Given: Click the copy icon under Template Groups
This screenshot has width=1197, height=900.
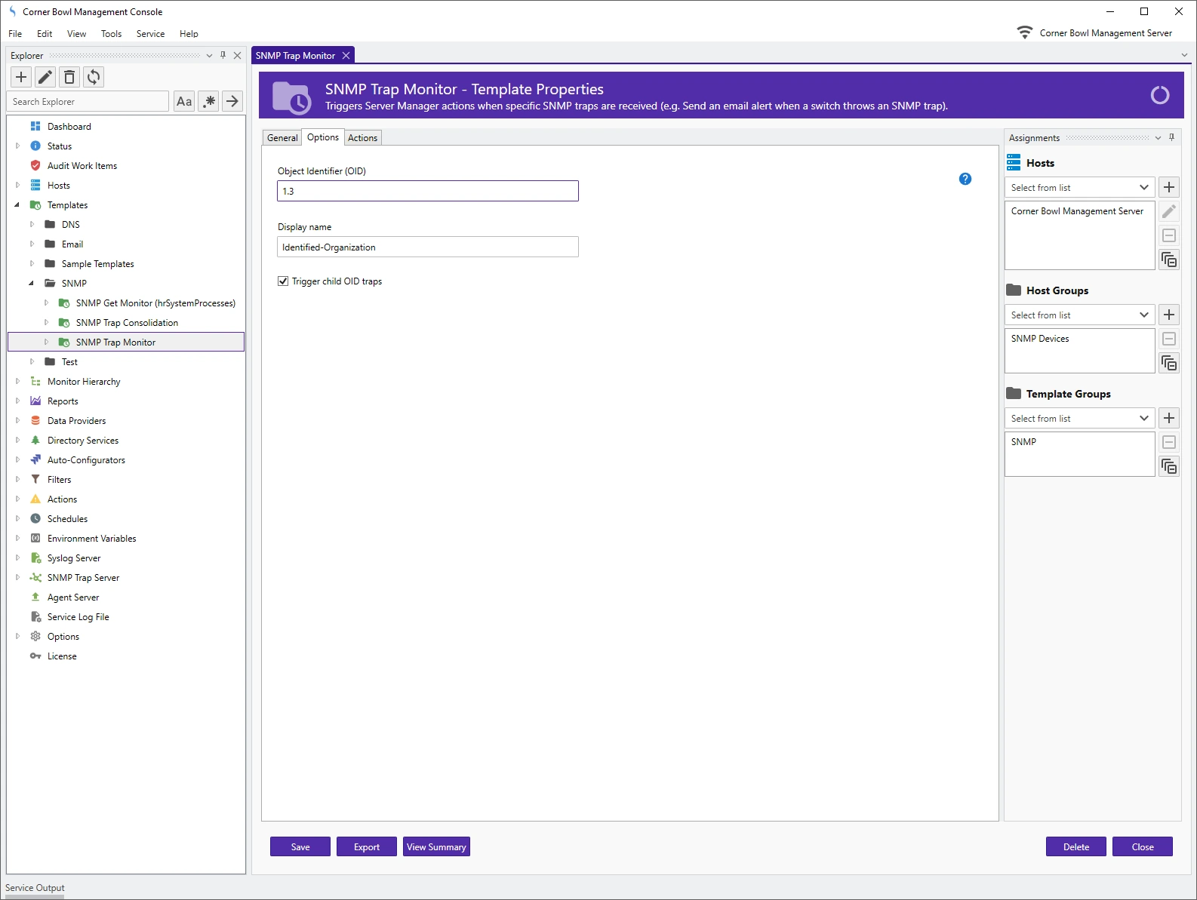Looking at the screenshot, I should (1168, 467).
